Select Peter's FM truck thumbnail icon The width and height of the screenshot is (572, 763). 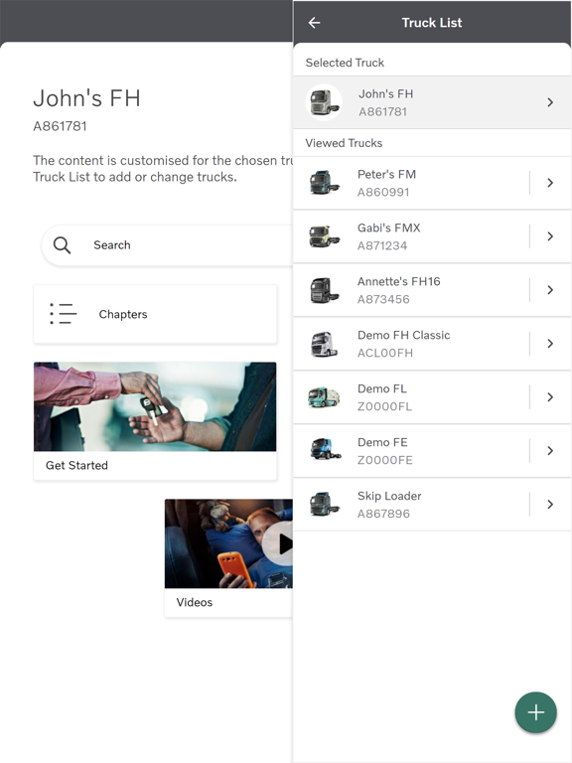(324, 183)
